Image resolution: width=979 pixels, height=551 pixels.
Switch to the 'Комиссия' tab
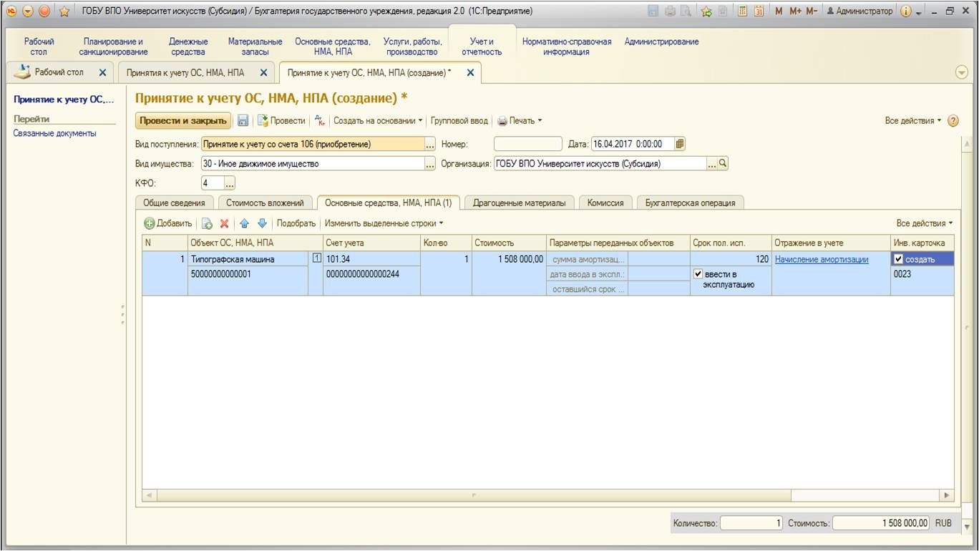click(605, 203)
